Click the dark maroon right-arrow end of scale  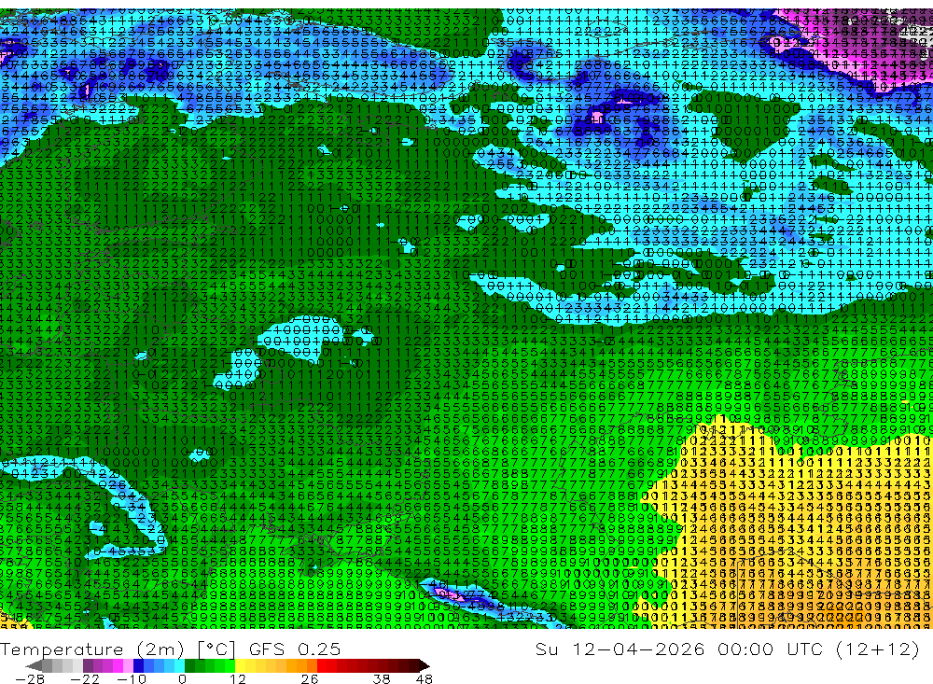pyautogui.click(x=425, y=665)
